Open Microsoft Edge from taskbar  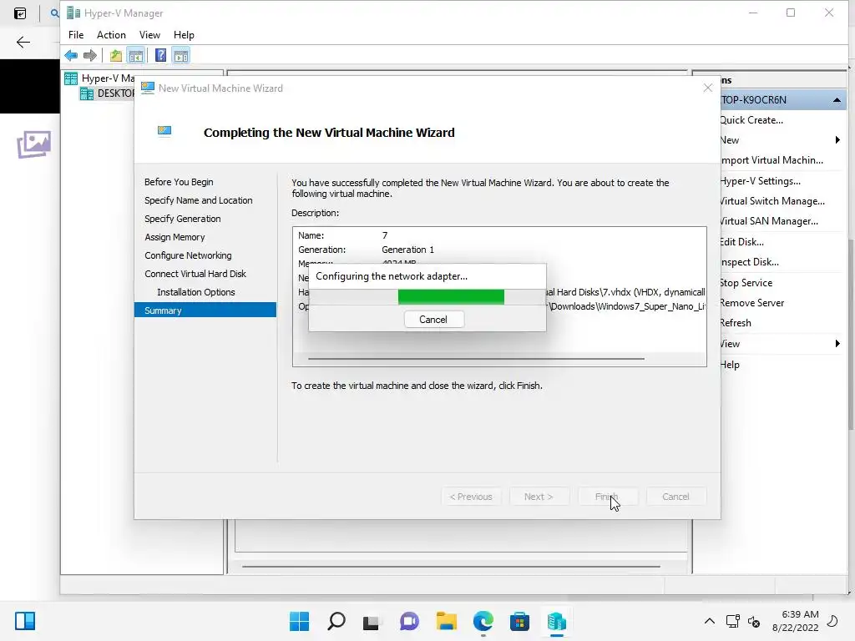pos(483,621)
